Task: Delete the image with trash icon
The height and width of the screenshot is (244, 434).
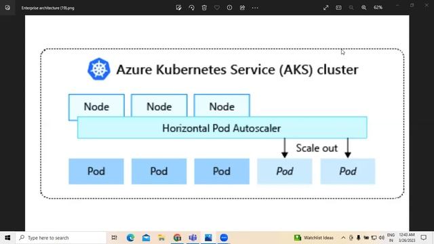Action: 204,7
